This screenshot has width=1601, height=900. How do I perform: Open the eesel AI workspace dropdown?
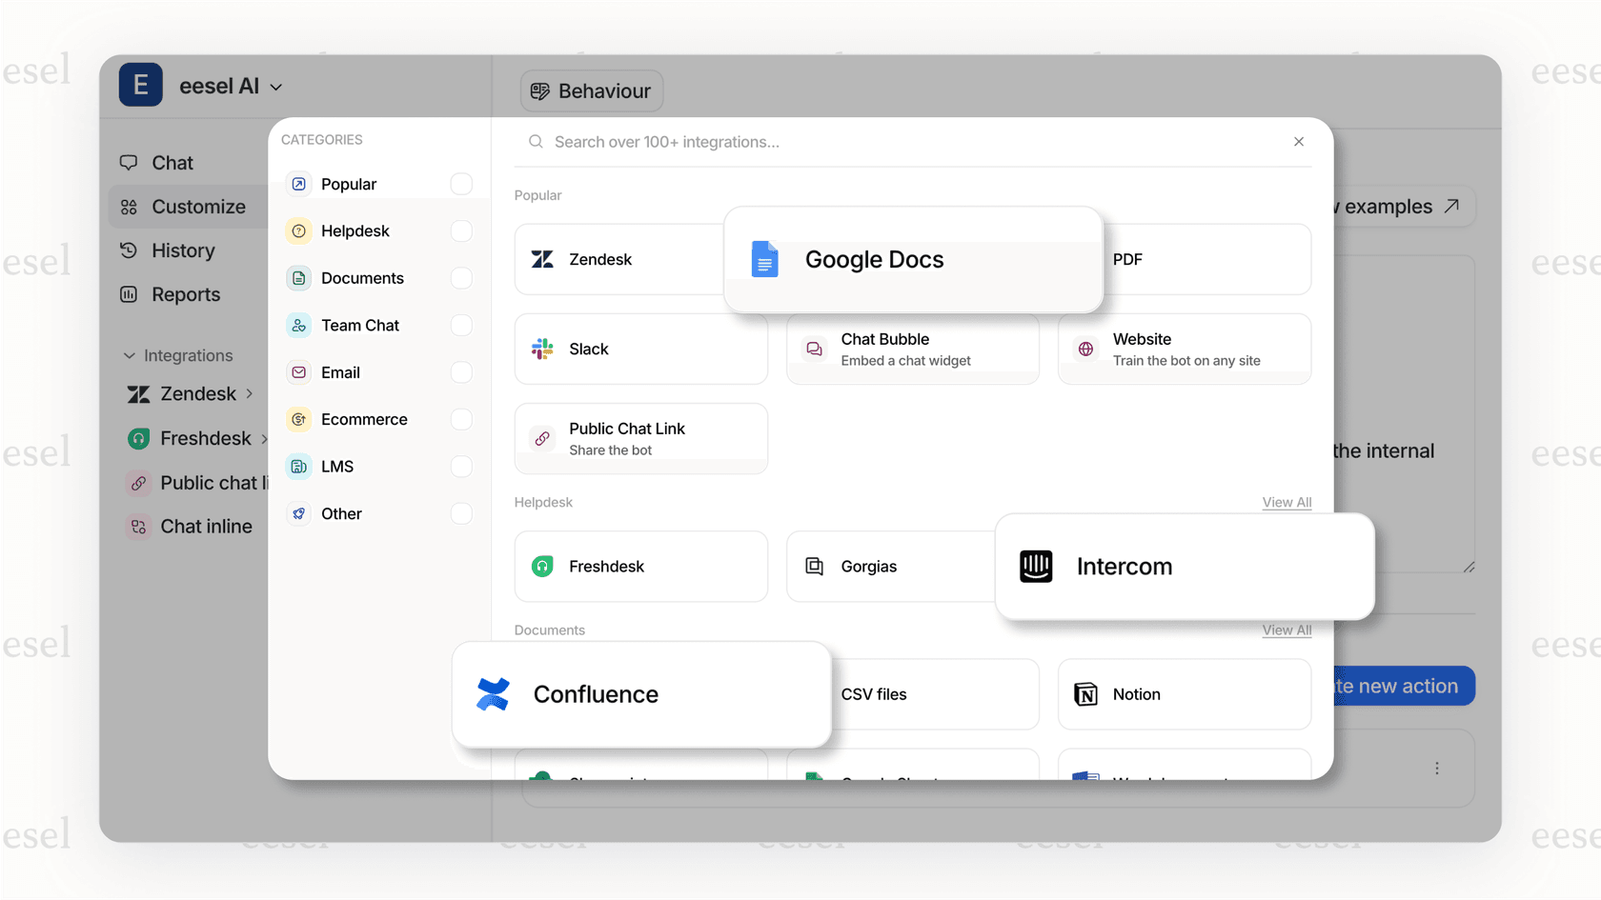coord(276,87)
